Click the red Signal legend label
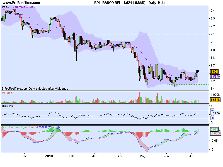223x167 pixels. point(33,127)
